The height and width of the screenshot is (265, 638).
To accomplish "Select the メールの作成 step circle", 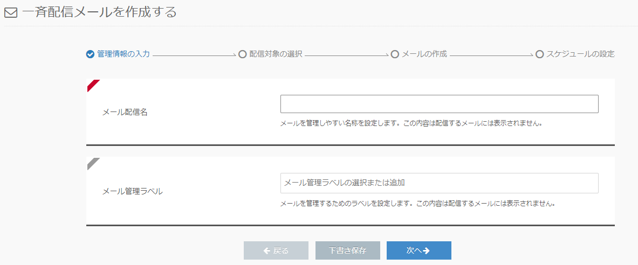I will (x=394, y=54).
